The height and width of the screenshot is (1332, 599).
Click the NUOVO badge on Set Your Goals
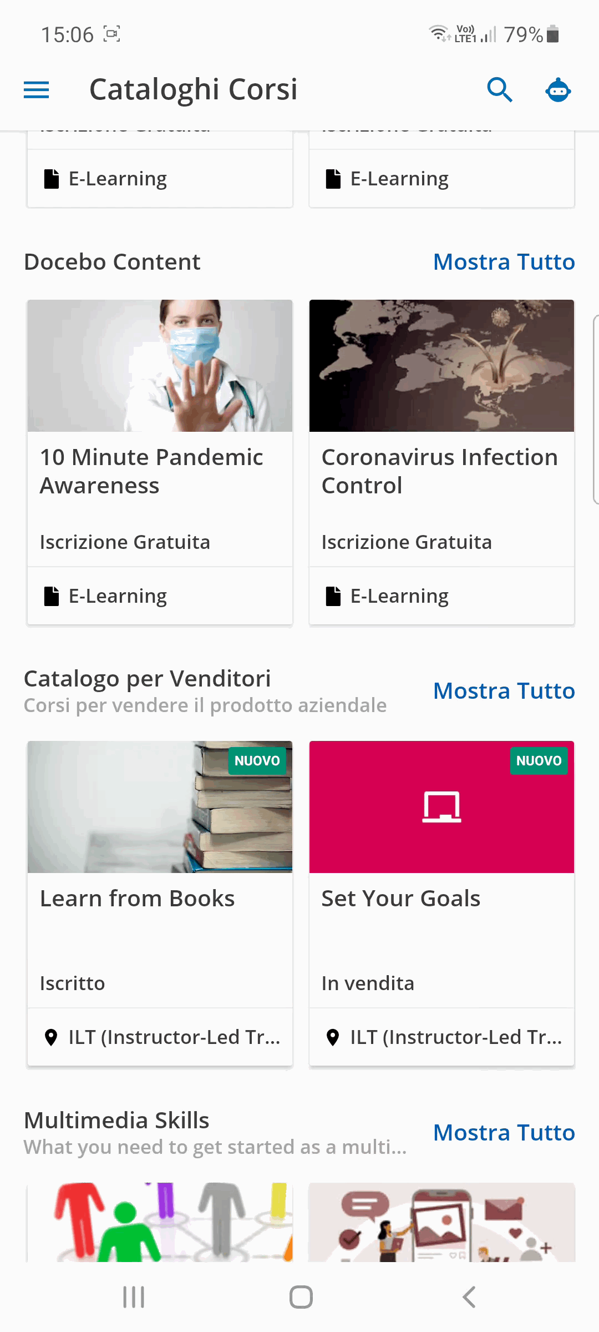(539, 760)
